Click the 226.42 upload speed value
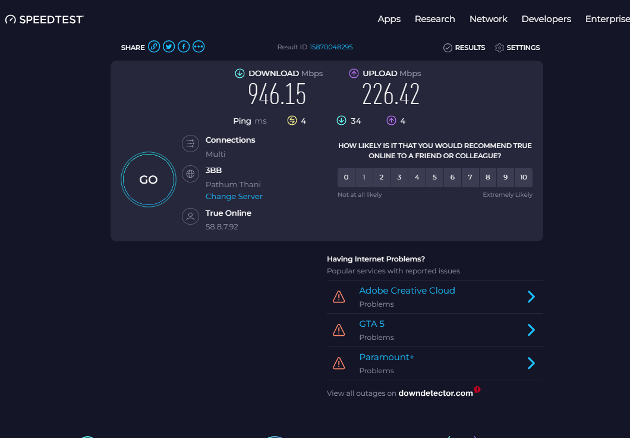 click(x=391, y=94)
